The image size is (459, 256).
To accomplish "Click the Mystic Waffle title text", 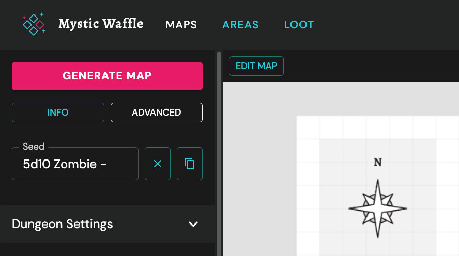I will 101,24.
